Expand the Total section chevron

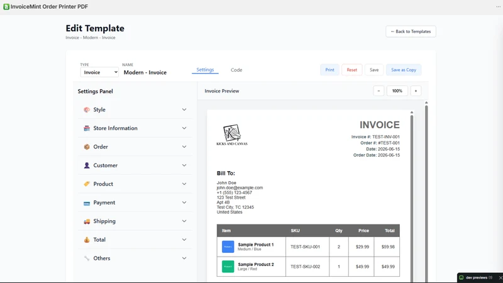184,240
